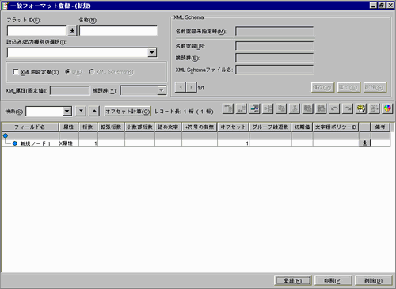Click the redo arrow icon
This screenshot has height=289, width=396.
pos(348,108)
